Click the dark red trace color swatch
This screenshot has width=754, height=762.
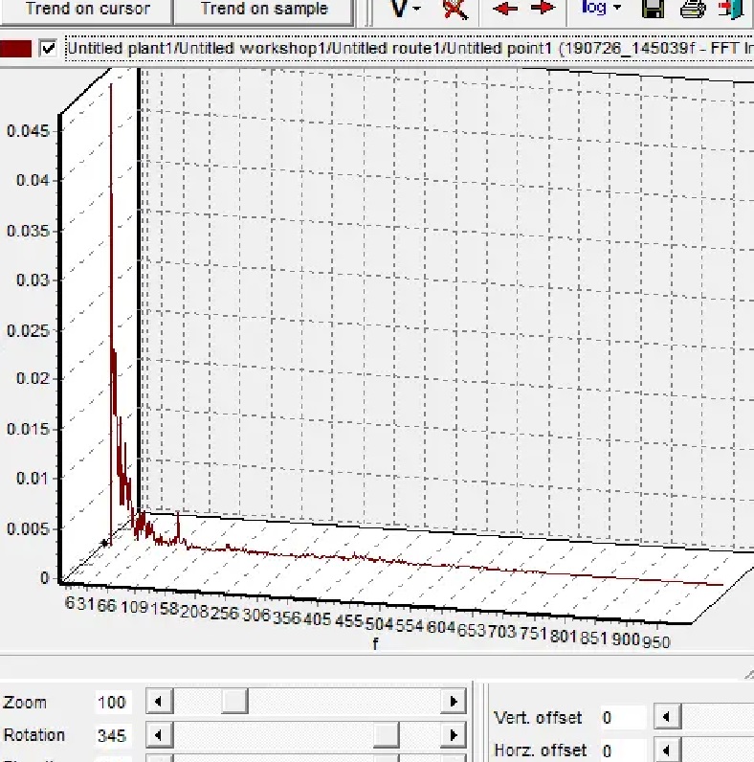(x=16, y=49)
